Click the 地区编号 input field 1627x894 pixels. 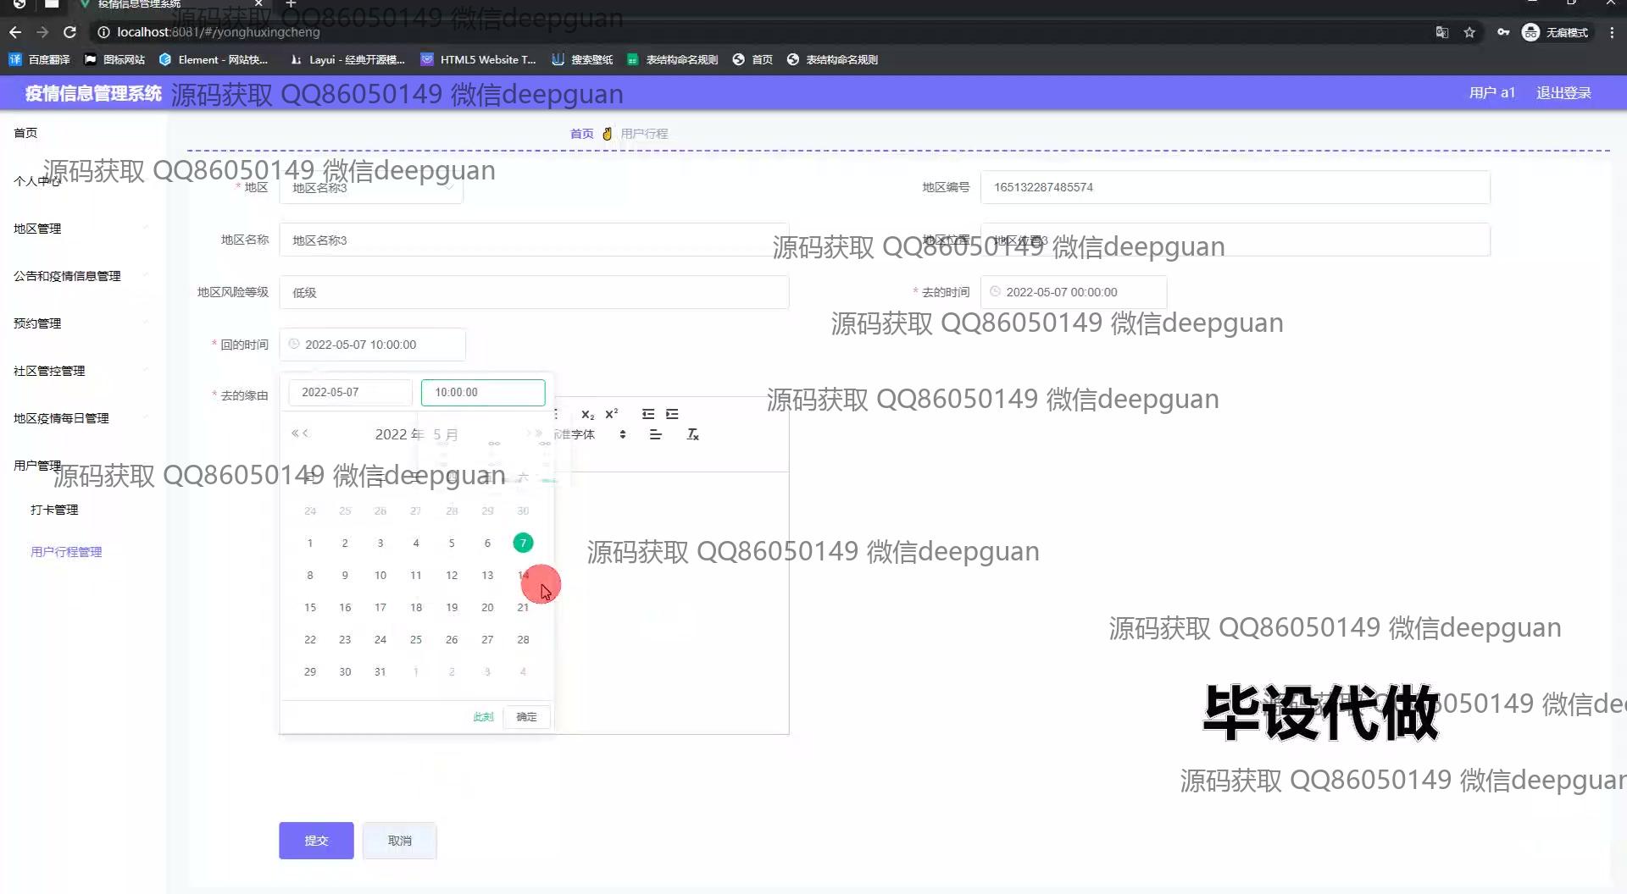tap(1235, 187)
